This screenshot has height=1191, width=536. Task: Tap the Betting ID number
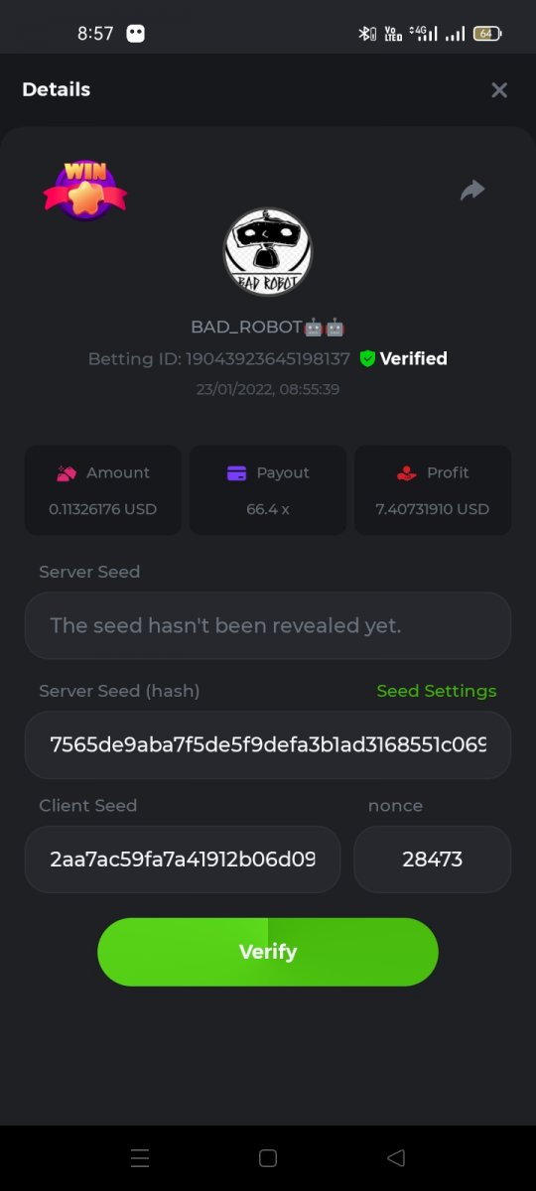pos(268,359)
